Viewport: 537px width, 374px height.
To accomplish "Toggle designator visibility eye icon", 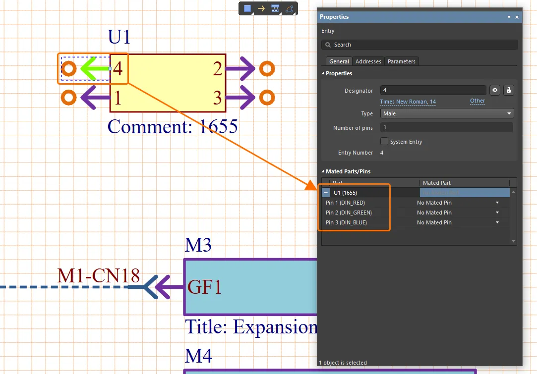I will point(494,90).
